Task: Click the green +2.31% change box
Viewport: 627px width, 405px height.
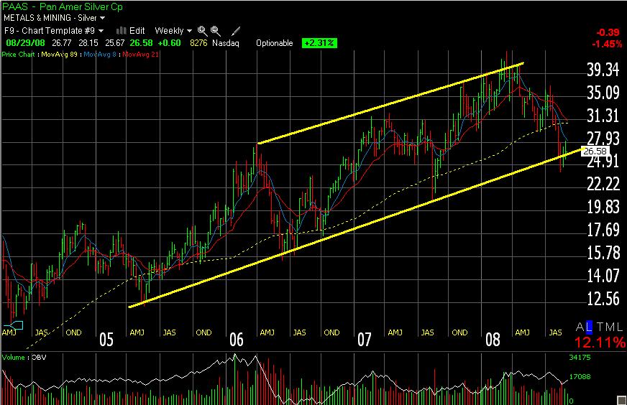Action: (319, 43)
